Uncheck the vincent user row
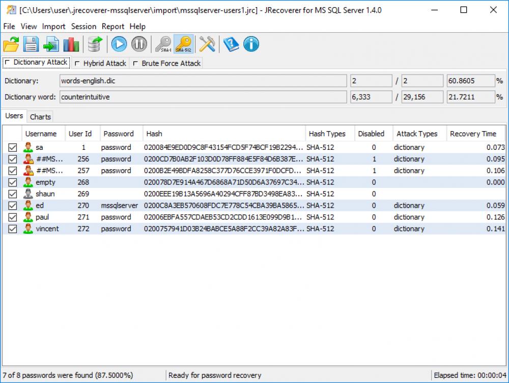 click(13, 229)
